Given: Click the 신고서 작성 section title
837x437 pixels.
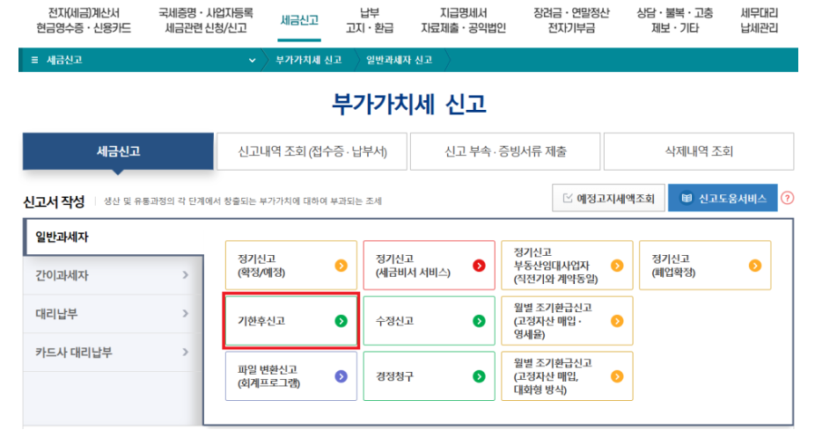Looking at the screenshot, I should [54, 201].
